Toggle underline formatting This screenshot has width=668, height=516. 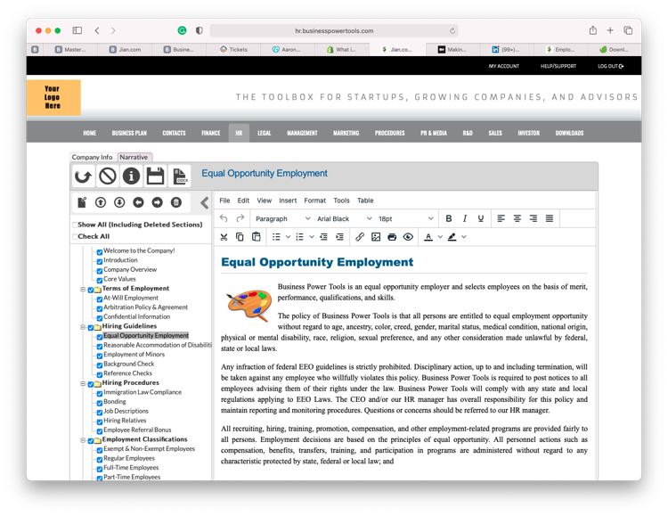[481, 218]
